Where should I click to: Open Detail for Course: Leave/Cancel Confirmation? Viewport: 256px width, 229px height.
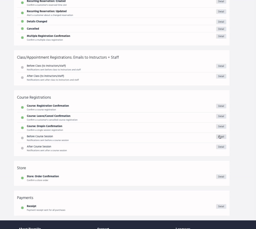click(221, 116)
